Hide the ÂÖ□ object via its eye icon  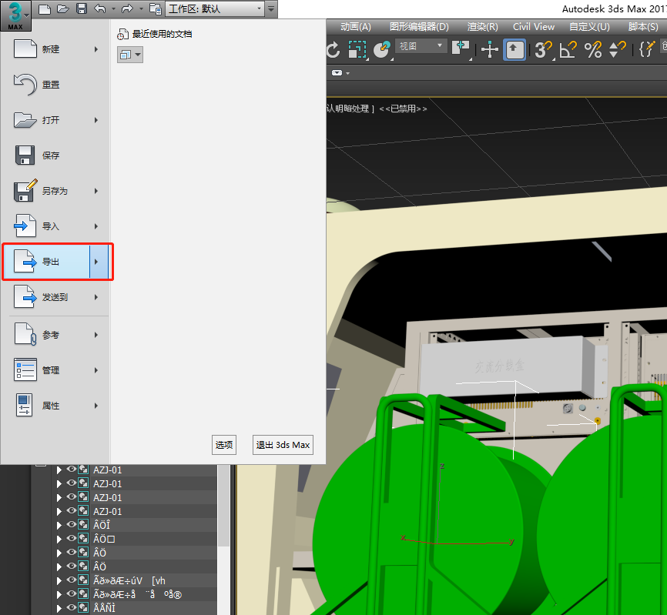[72, 539]
